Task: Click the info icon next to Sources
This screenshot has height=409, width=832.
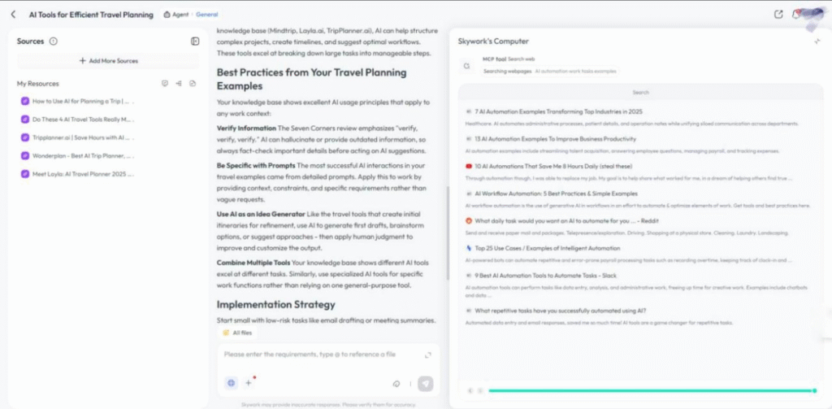Action: click(54, 41)
